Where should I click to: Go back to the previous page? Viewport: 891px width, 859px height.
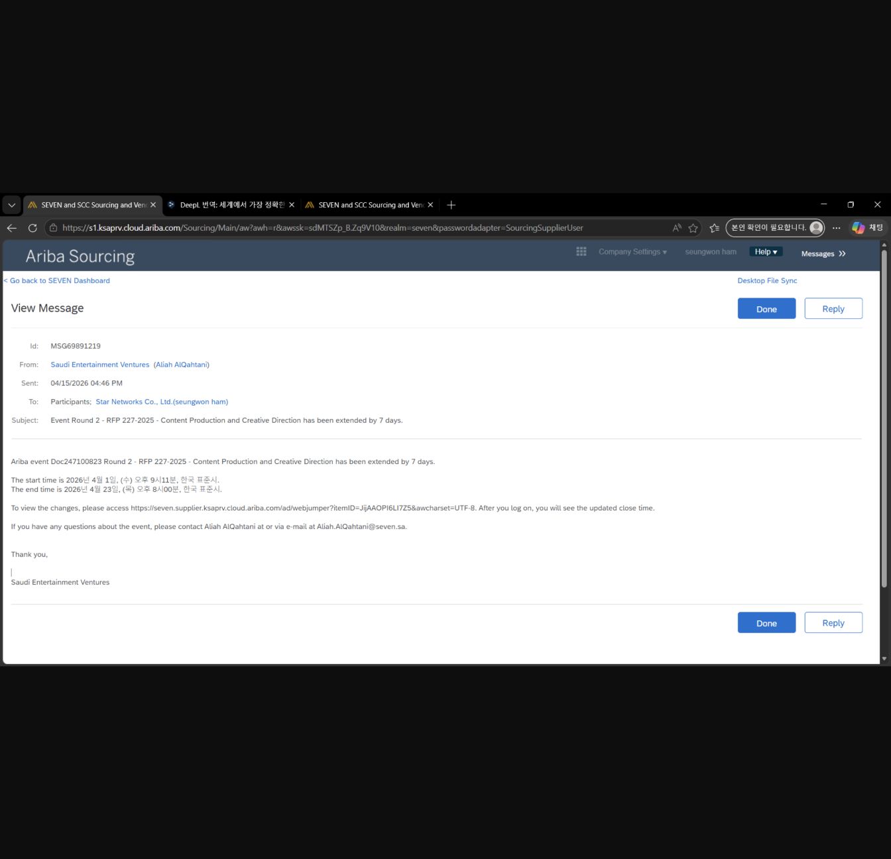(12, 228)
